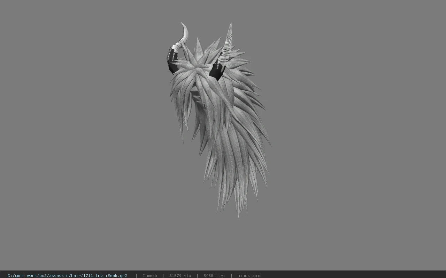Viewport: 446px width, 278px height.
Task: Click the file path in status bar
Action: click(x=67, y=276)
